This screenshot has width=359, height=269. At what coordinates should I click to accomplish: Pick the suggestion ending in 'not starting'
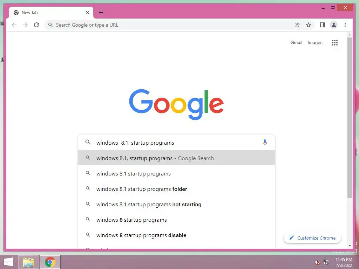tap(176, 204)
